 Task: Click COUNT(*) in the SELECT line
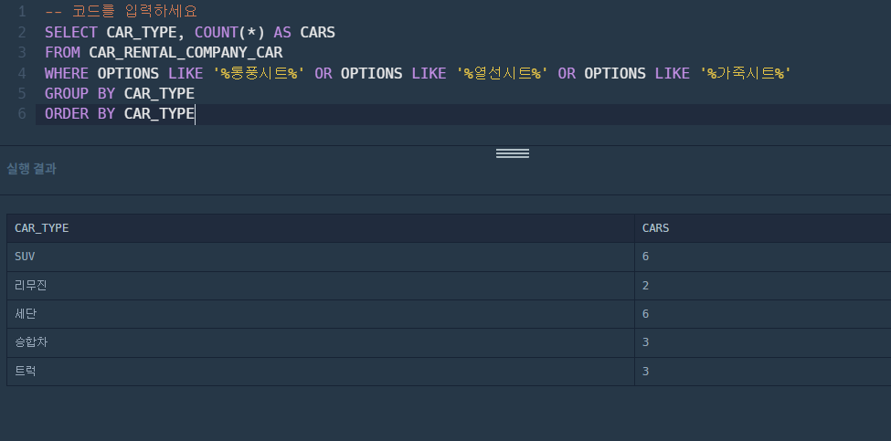click(230, 32)
